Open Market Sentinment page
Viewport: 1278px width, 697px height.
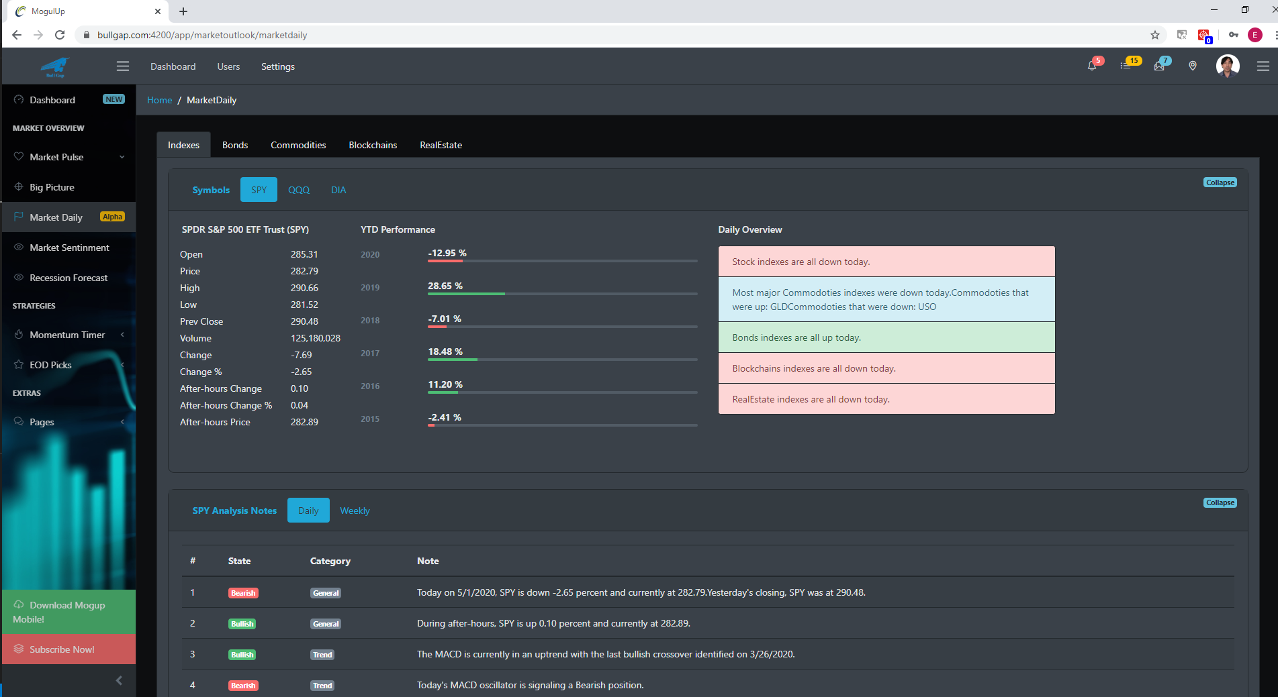tap(69, 248)
